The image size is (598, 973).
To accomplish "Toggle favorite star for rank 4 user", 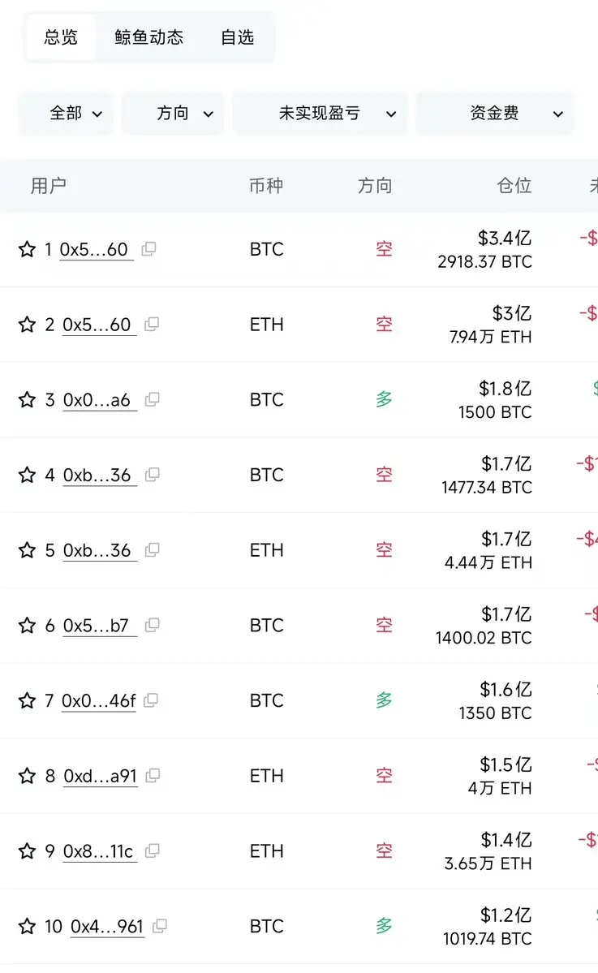I will pos(28,476).
